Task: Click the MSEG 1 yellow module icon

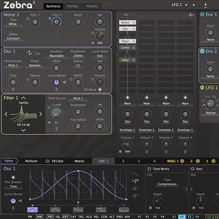Action: point(182,161)
